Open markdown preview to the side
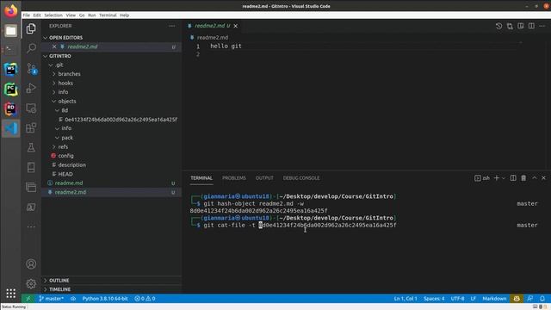Viewport: 551px width, 310px height. pos(521,26)
